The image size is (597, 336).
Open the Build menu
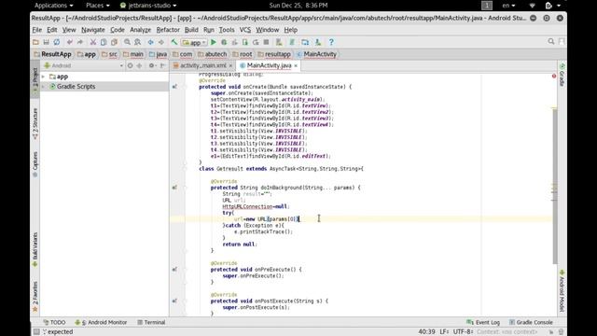[191, 30]
